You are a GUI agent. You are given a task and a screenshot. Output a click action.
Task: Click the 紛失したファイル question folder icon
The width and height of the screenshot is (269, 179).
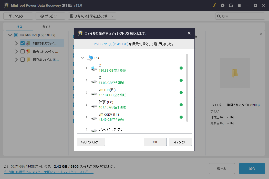click(x=28, y=51)
